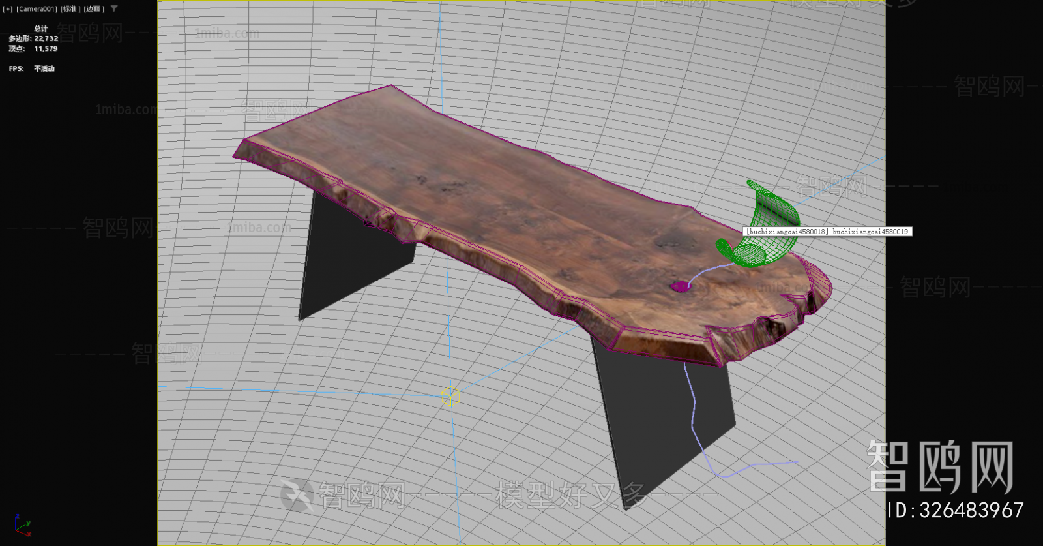Screen dimensions: 1043x546
Task: Click the large 智鸥网 logo watermark
Action: tap(940, 466)
